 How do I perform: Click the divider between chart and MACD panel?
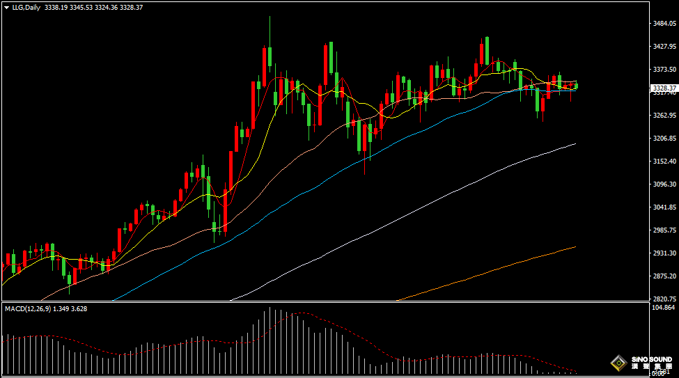(326, 302)
